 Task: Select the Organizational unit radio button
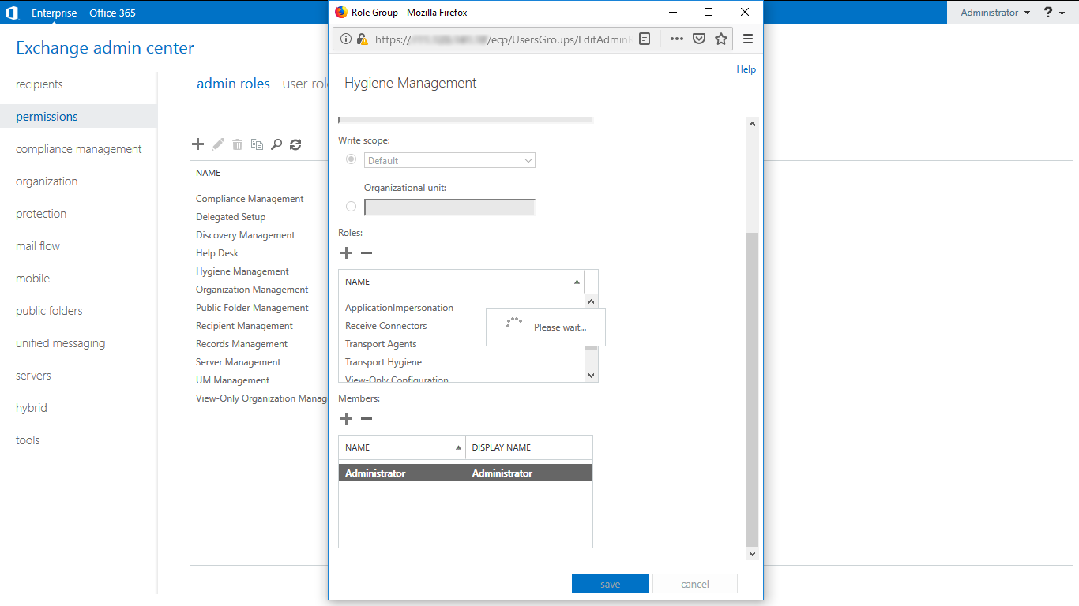[352, 207]
